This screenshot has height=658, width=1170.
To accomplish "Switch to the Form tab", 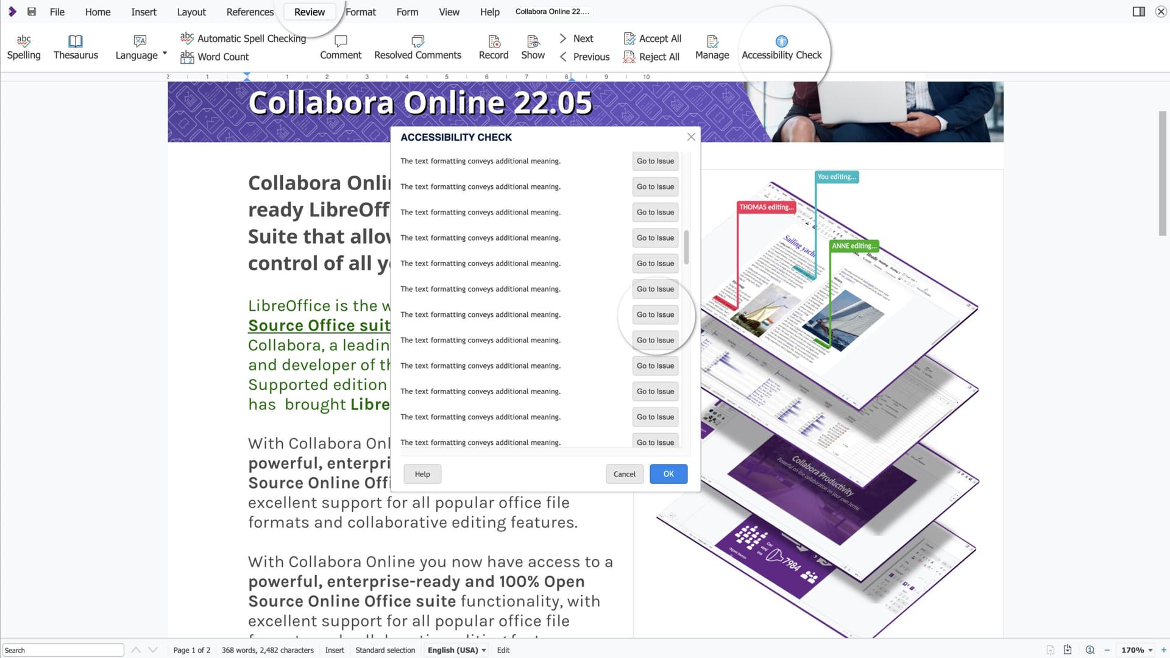I will (407, 12).
